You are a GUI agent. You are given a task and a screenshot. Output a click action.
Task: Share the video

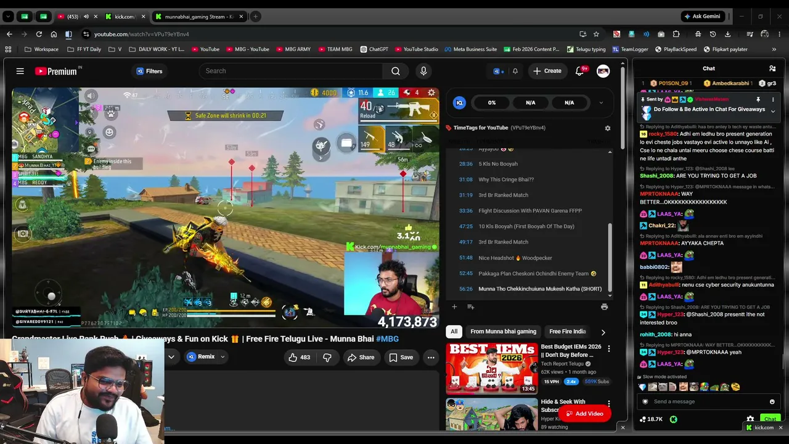coord(361,357)
